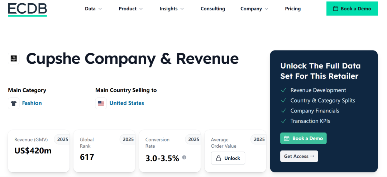Screen dimensions: 387x177
Task: Expand the Product dropdown menu
Action: 130,9
